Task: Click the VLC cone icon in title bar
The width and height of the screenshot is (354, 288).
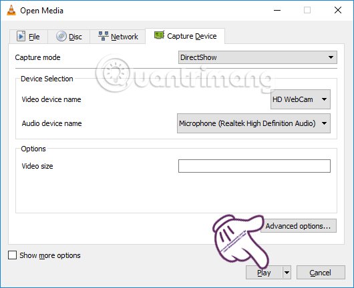Action: 11,10
